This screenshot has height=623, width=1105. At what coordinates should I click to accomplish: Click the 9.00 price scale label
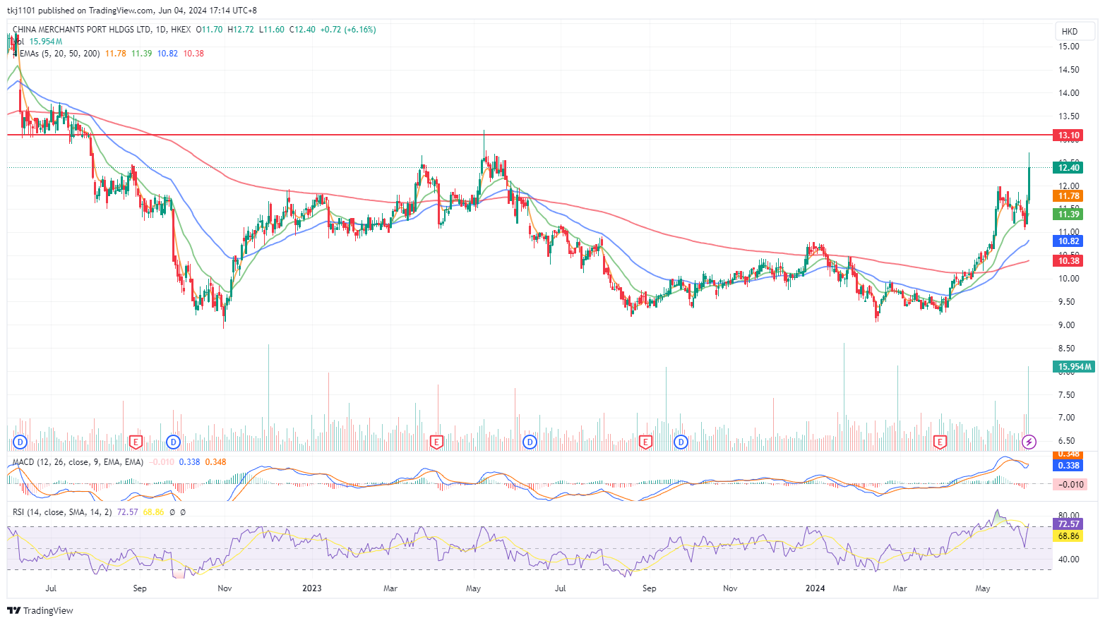coord(1068,325)
